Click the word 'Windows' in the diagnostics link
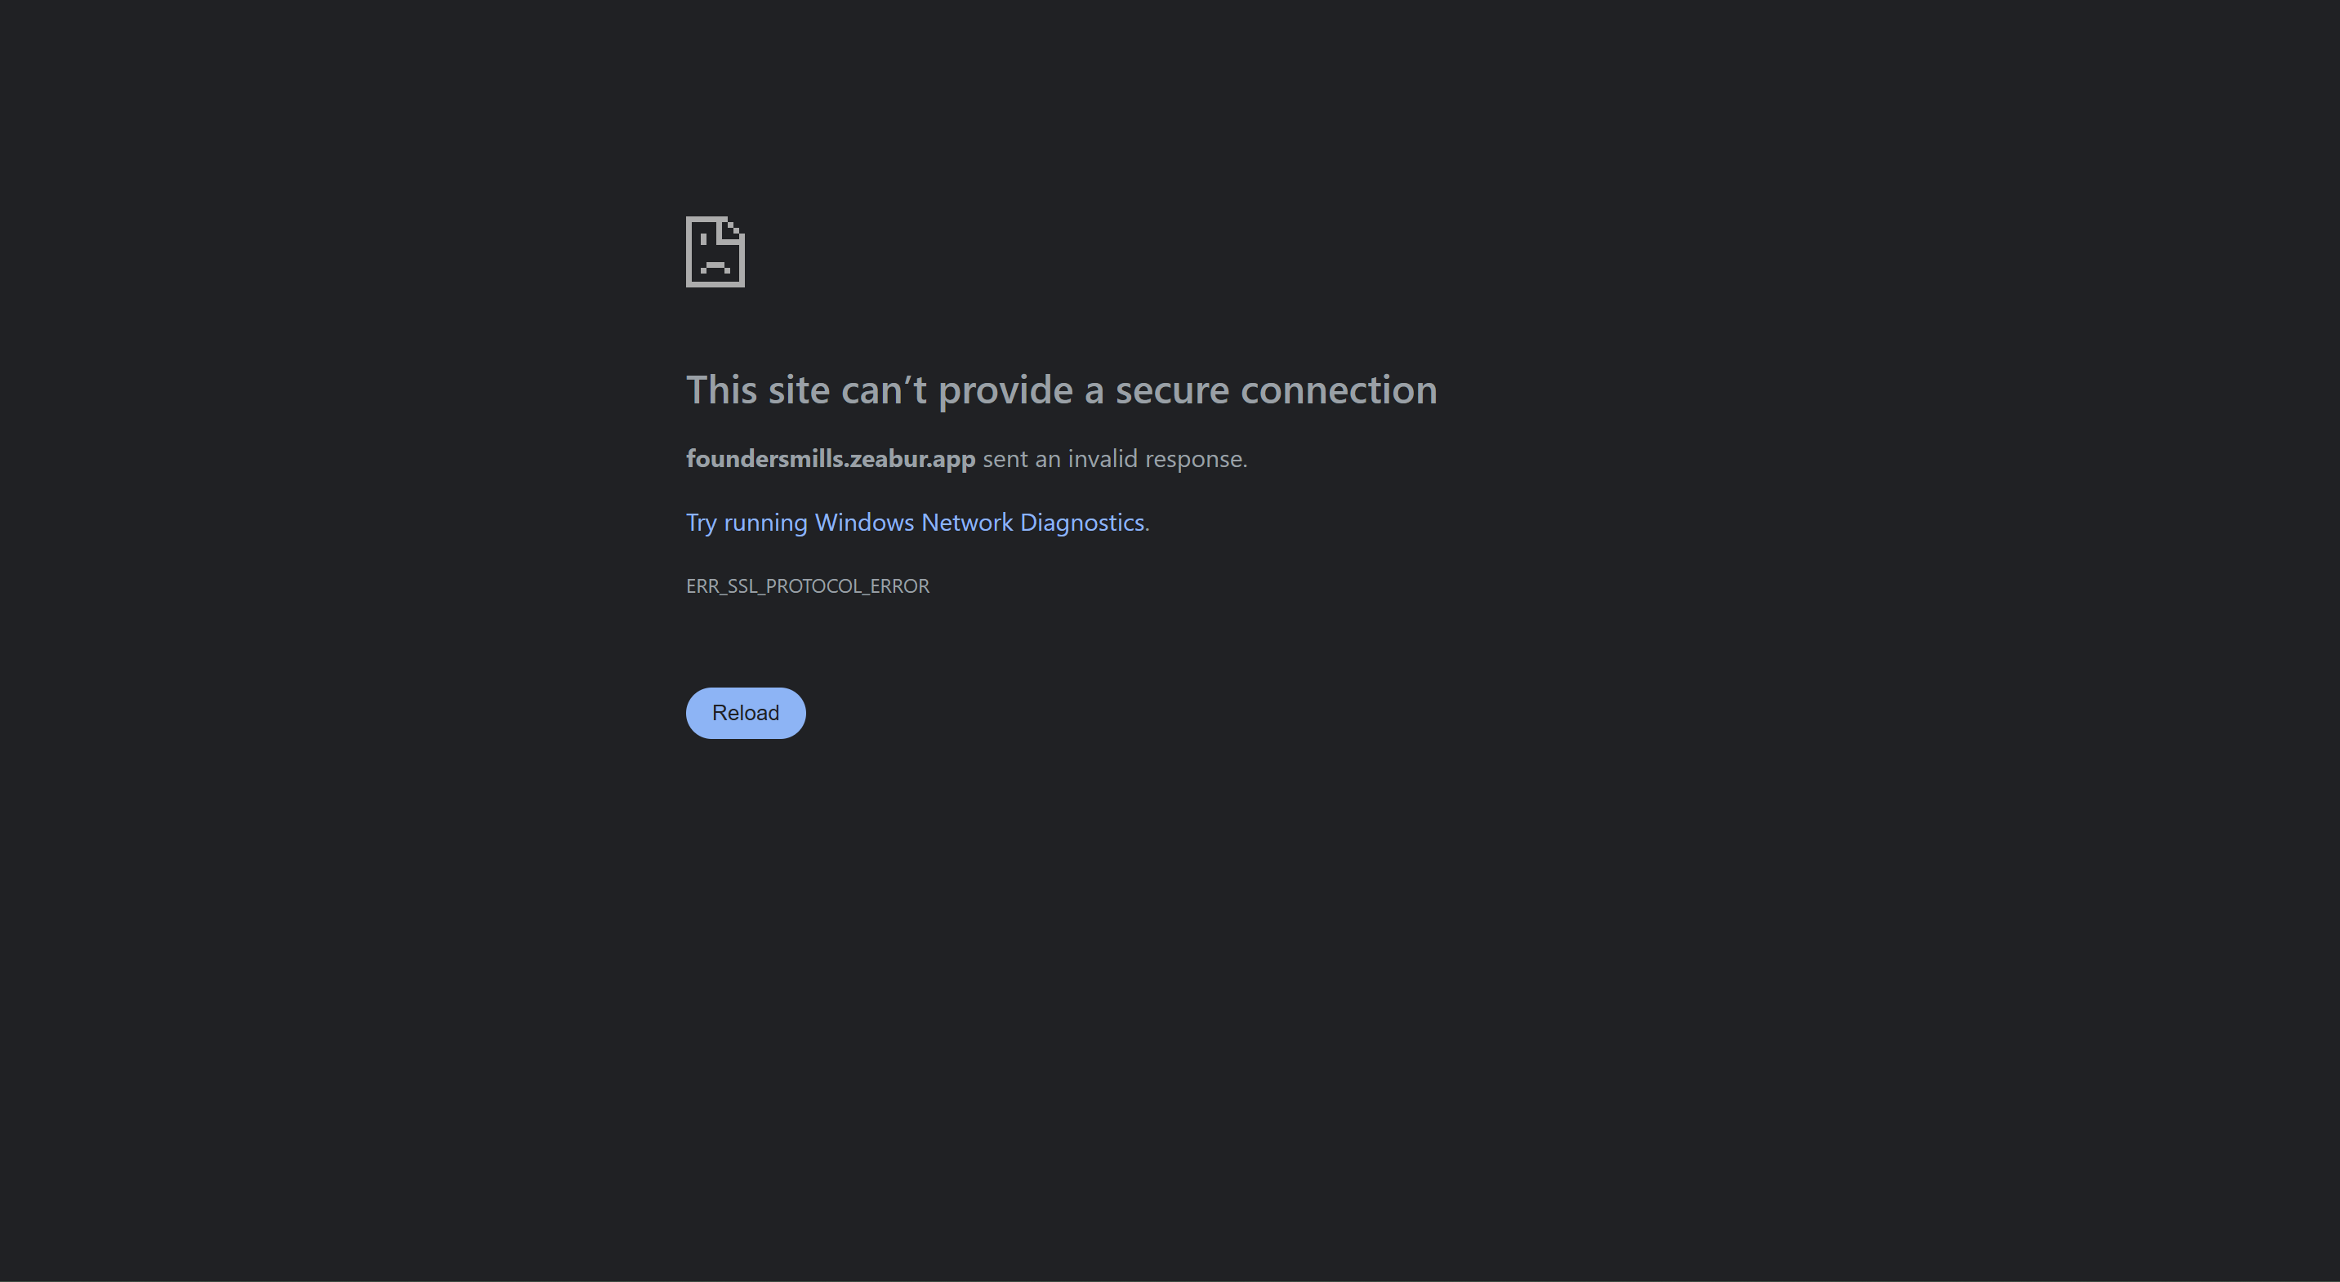Image resolution: width=2340 pixels, height=1282 pixels. (x=864, y=522)
